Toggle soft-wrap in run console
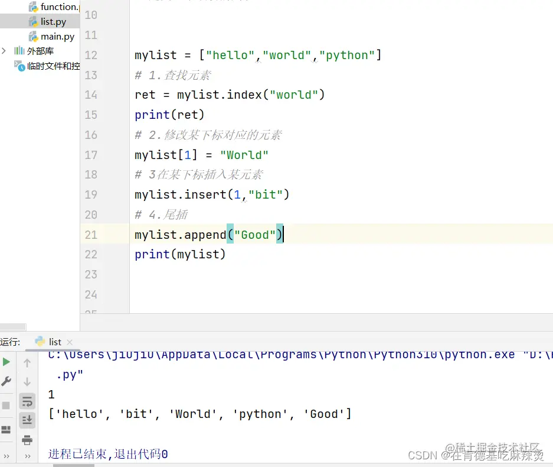This screenshot has width=553, height=467. point(27,401)
